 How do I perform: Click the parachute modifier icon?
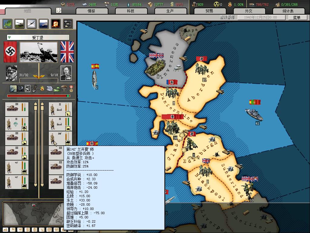[x=64, y=88]
